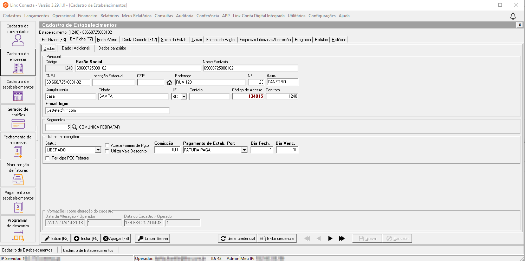Screen dimensions: 525x261
Task: Click the Endereço input field
Action: point(210,82)
